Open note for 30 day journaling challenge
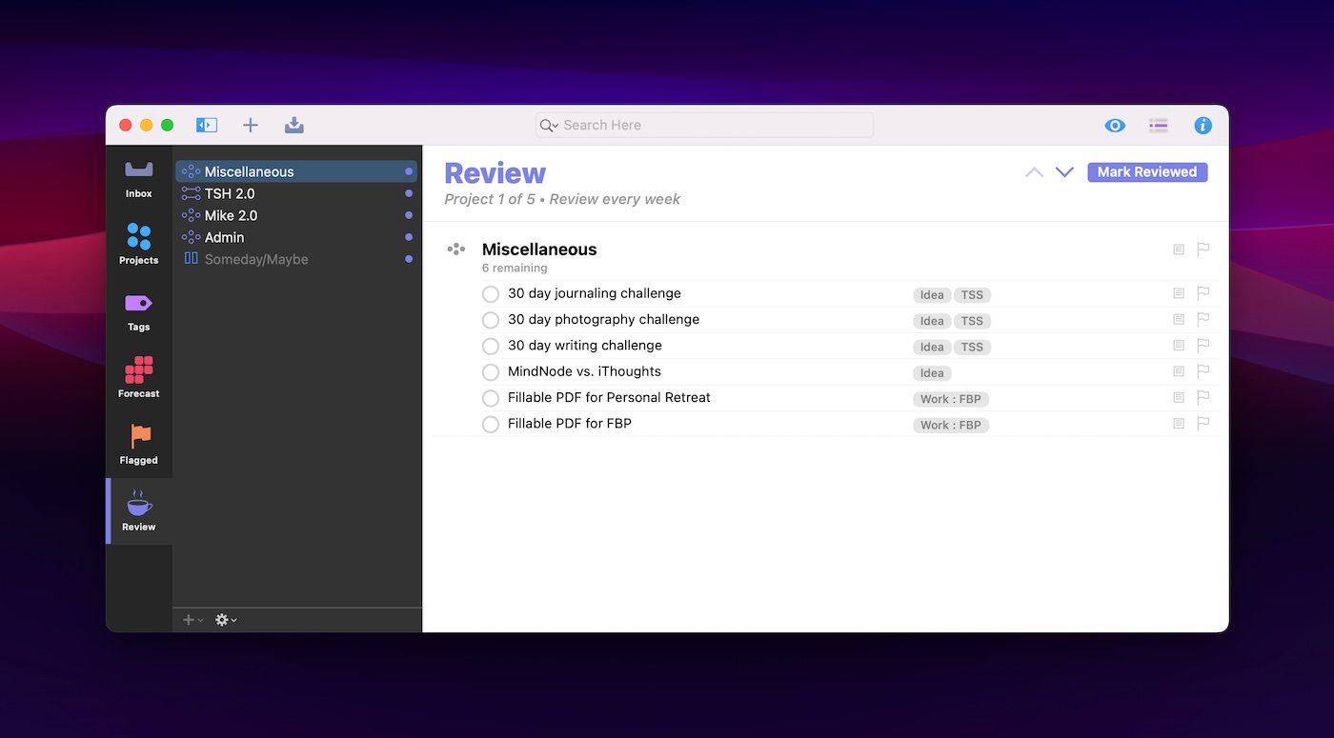 [1179, 293]
